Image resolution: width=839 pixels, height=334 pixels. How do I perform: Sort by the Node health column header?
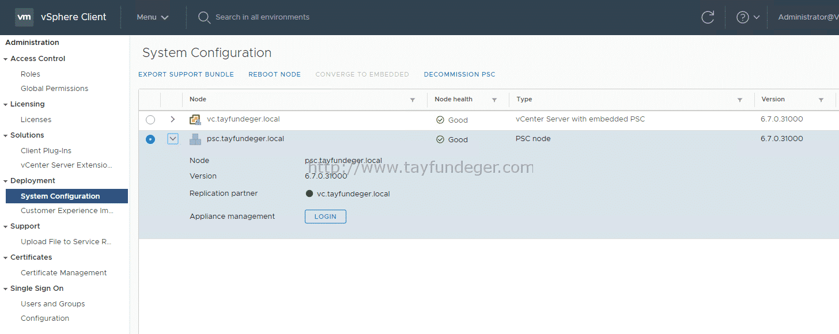click(x=453, y=100)
